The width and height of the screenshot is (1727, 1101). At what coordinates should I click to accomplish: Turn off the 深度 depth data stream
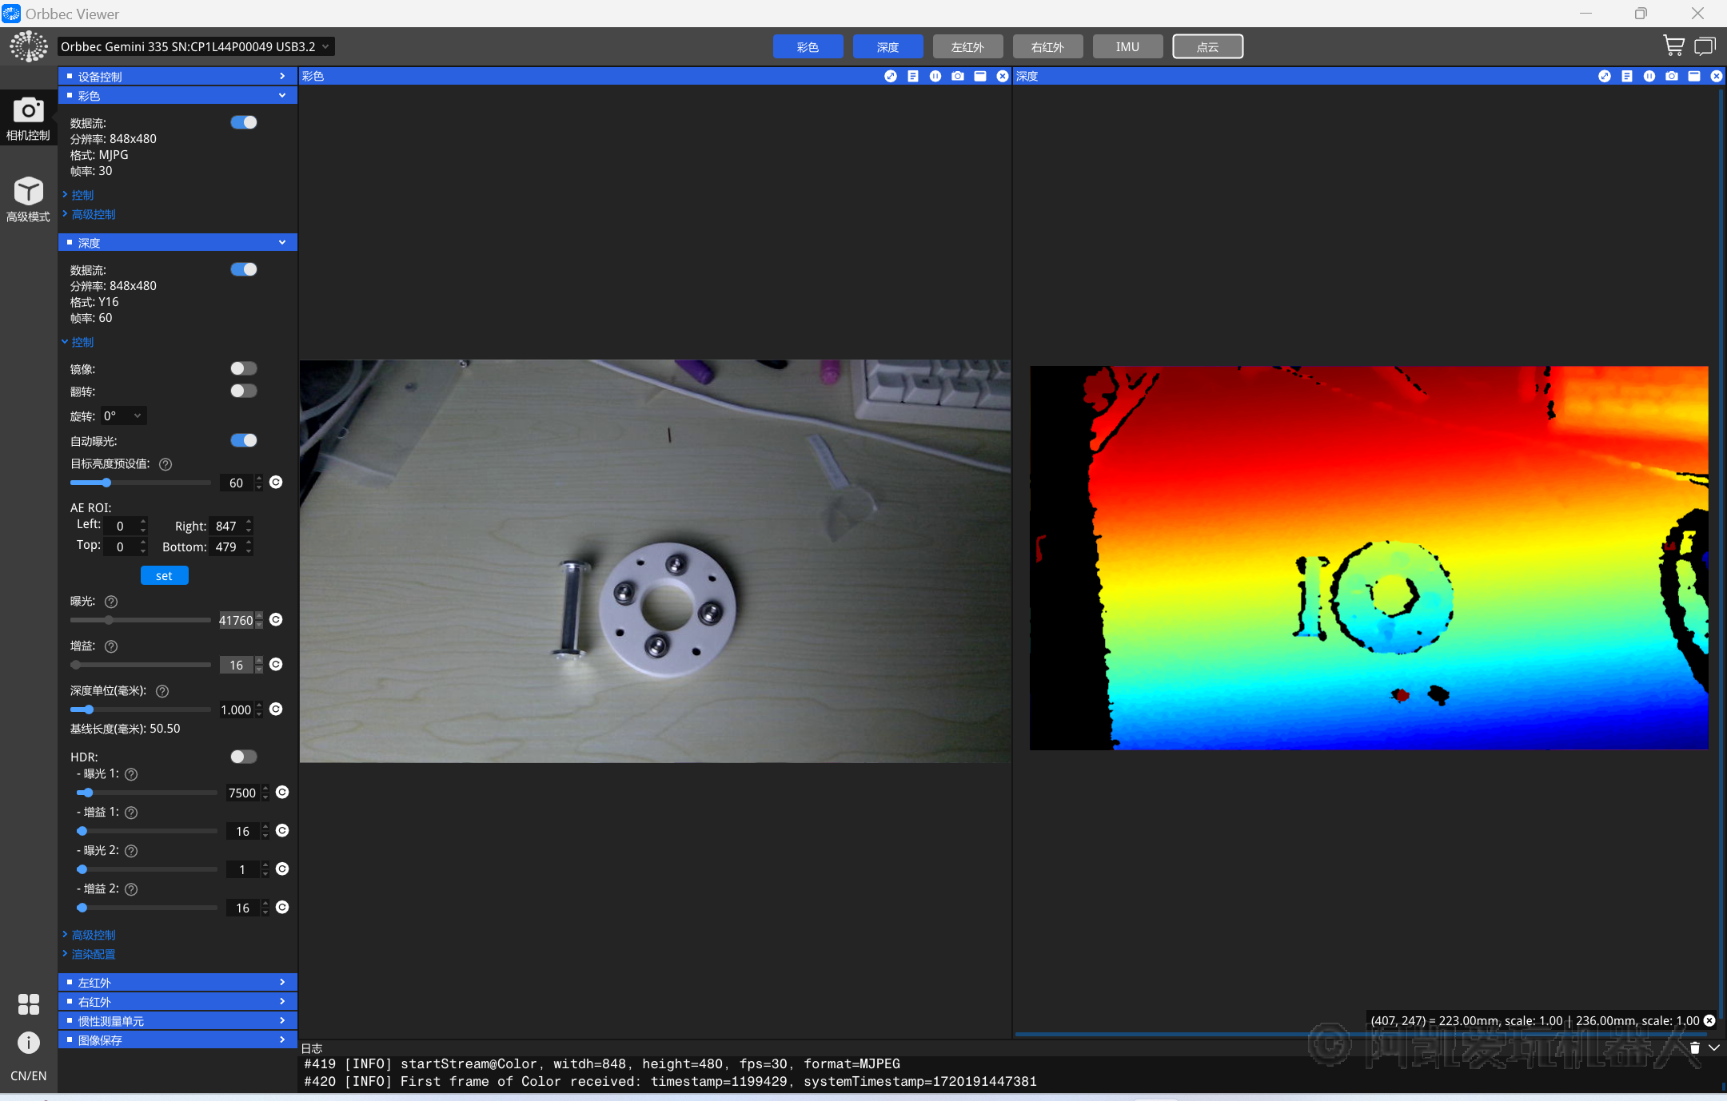click(x=243, y=269)
